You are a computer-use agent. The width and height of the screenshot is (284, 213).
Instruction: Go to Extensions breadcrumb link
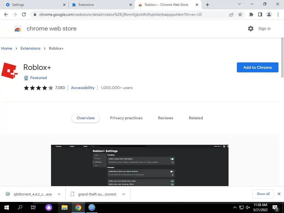pyautogui.click(x=31, y=48)
